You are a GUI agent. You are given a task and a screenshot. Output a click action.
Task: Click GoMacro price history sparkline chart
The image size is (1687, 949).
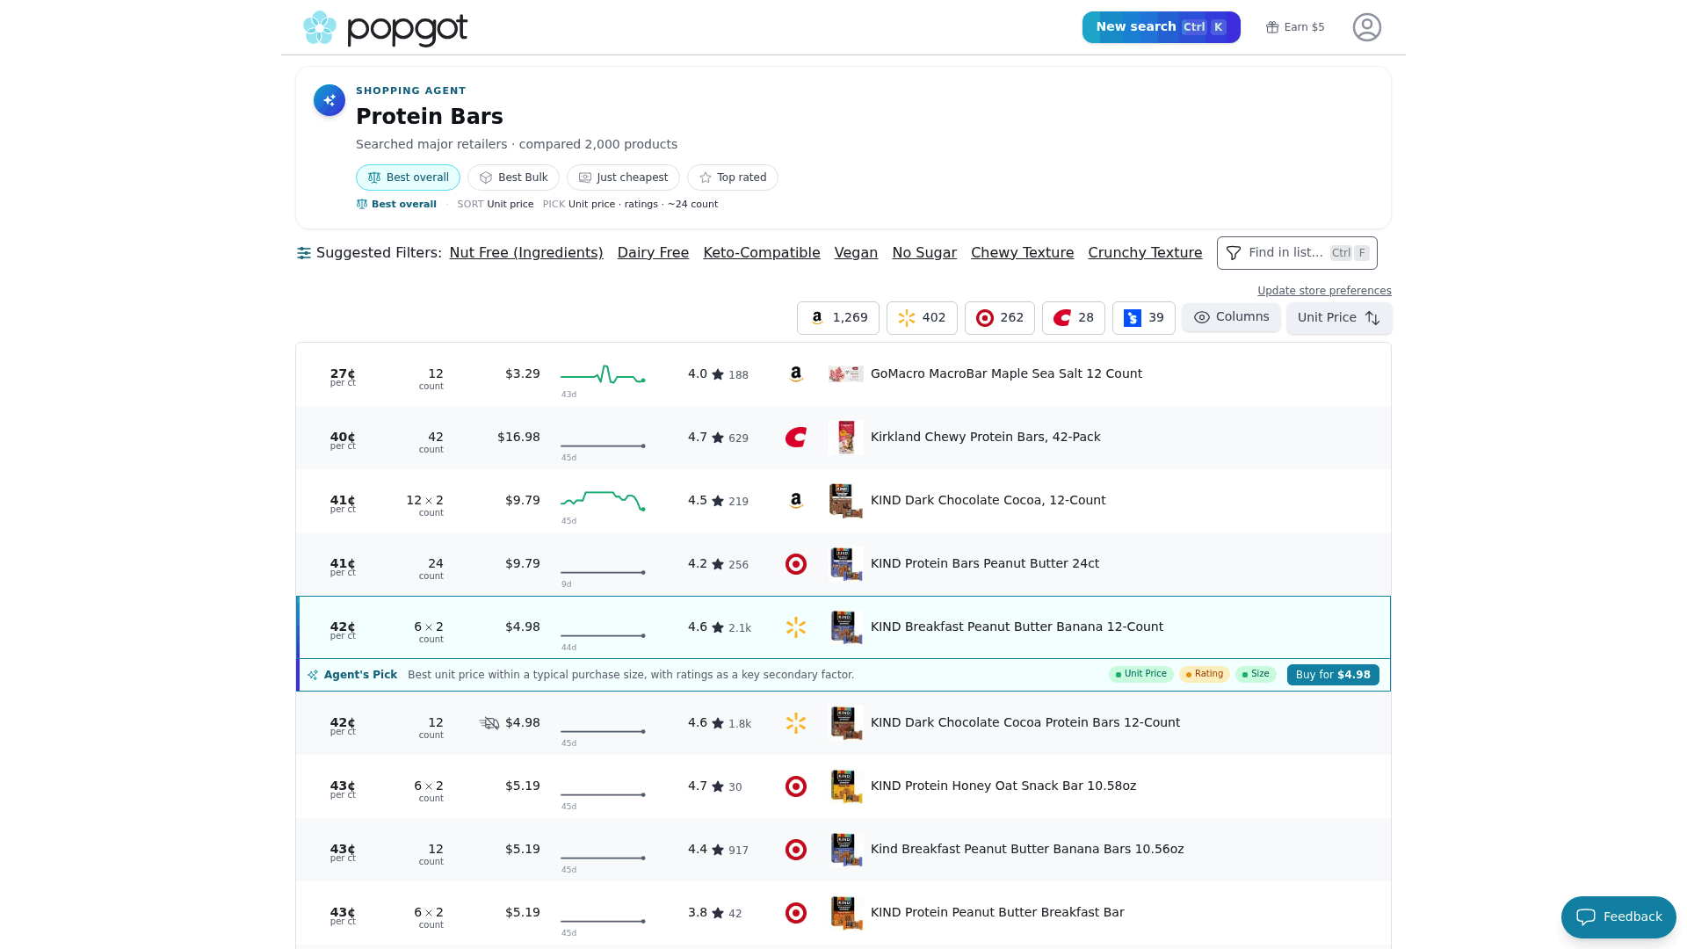603,375
